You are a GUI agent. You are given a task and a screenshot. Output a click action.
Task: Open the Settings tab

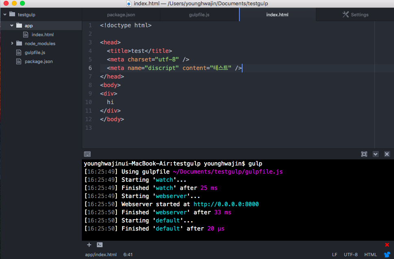(x=355, y=15)
